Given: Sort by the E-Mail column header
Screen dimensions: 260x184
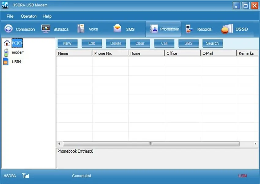Looking at the screenshot, I should coord(219,53).
